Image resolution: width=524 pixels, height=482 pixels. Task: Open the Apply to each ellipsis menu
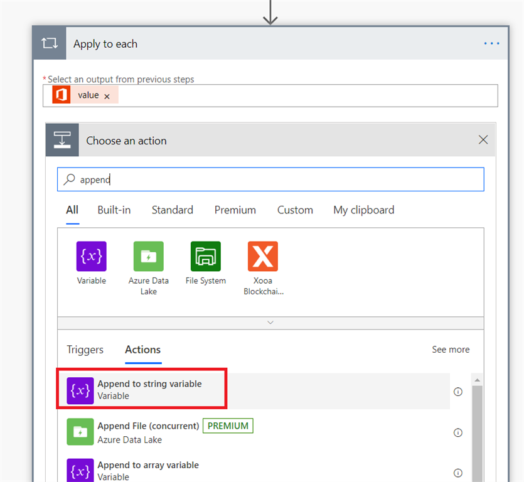491,44
